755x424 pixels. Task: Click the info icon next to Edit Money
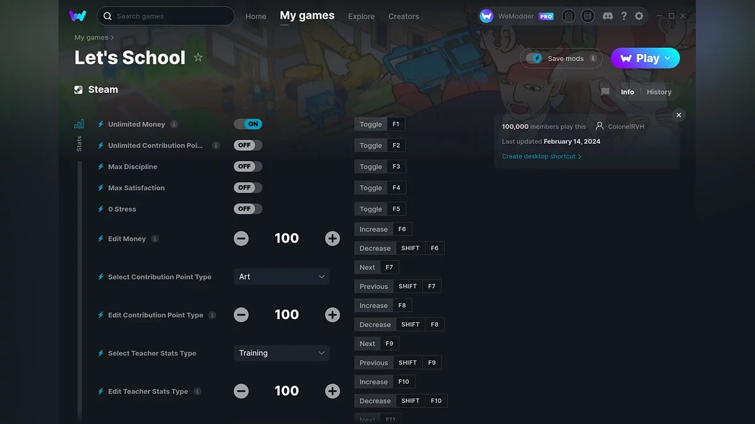point(155,239)
